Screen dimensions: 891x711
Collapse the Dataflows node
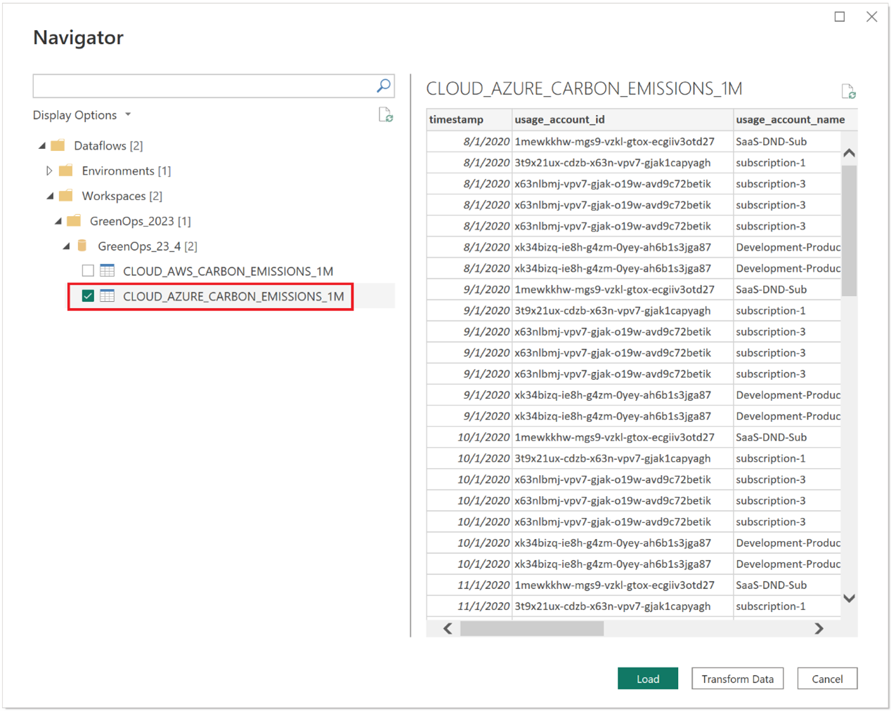pyautogui.click(x=42, y=145)
